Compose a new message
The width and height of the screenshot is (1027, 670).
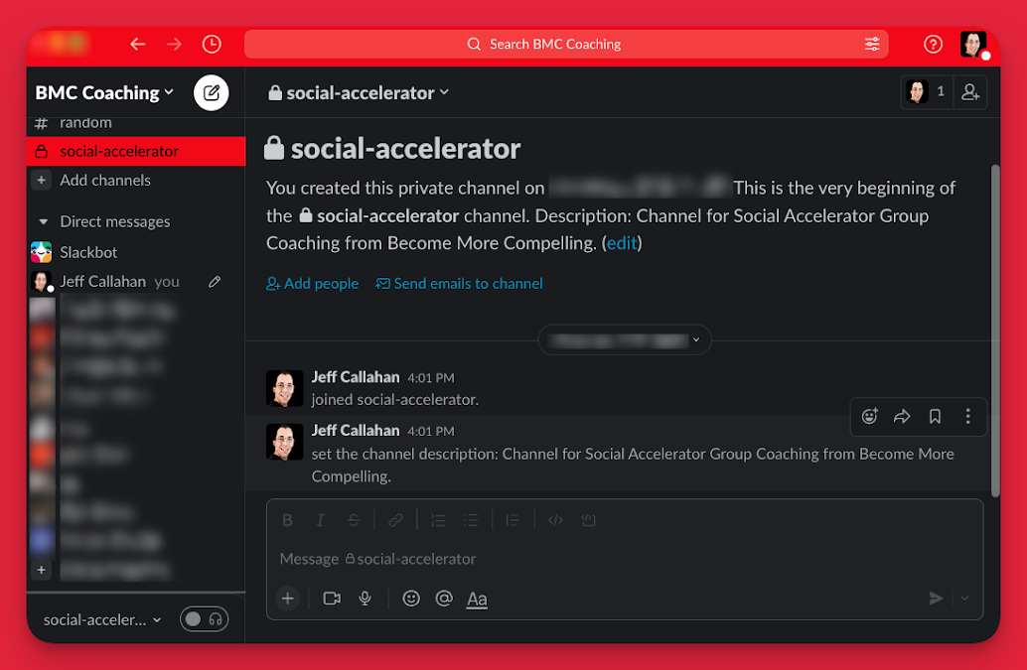pos(211,92)
